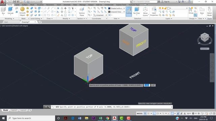Close the command line with X button
The width and height of the screenshot is (216, 121).
(x=46, y=107)
